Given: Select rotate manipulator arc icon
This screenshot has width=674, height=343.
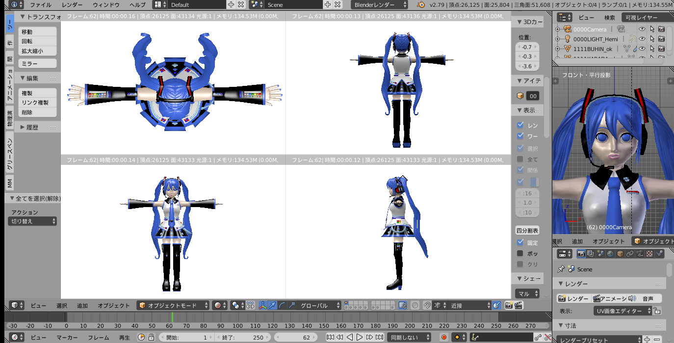Looking at the screenshot, I should 283,305.
